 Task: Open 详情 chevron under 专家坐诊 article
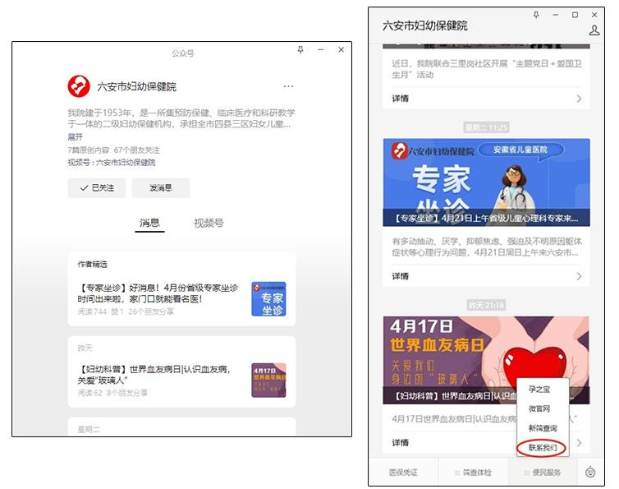[x=579, y=276]
